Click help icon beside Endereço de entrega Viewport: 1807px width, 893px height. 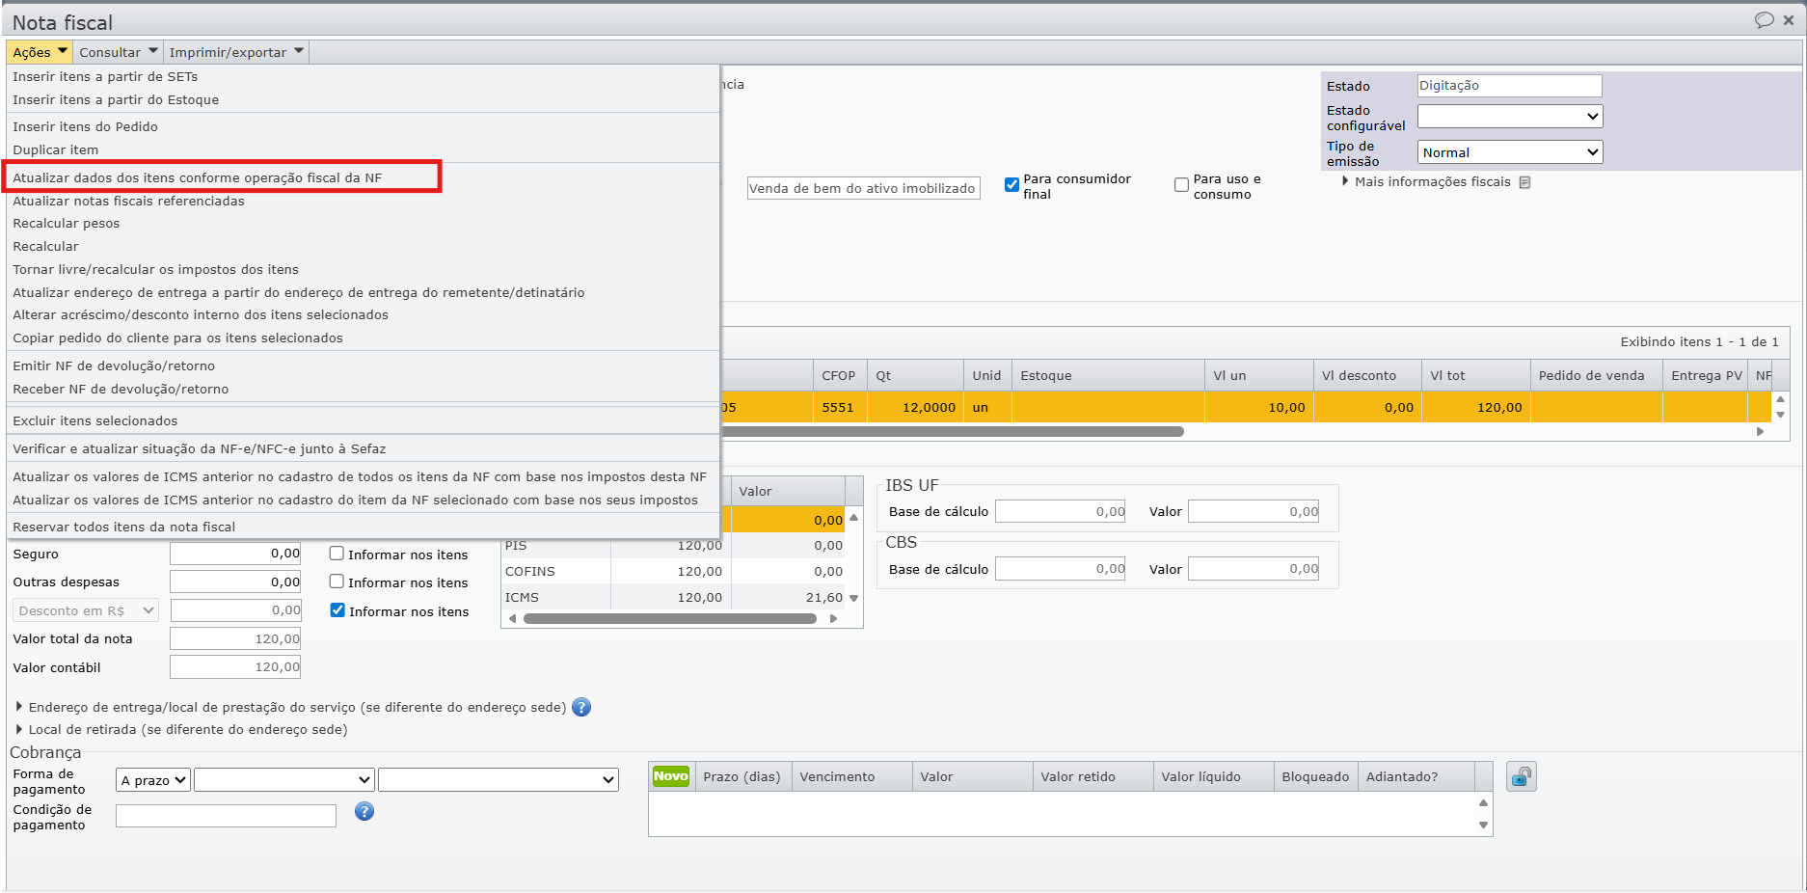click(x=581, y=707)
